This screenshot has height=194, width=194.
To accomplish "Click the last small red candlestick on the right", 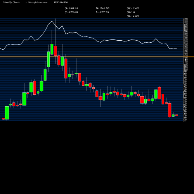I will (x=177, y=115).
